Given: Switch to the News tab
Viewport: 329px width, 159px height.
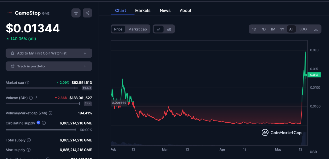Looking at the screenshot, I should (x=165, y=11).
